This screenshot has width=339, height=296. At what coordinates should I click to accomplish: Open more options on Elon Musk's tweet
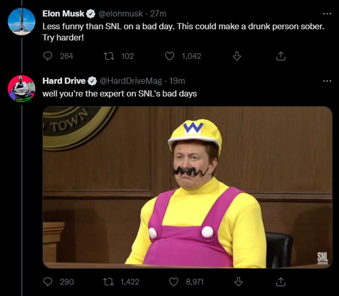327,14
